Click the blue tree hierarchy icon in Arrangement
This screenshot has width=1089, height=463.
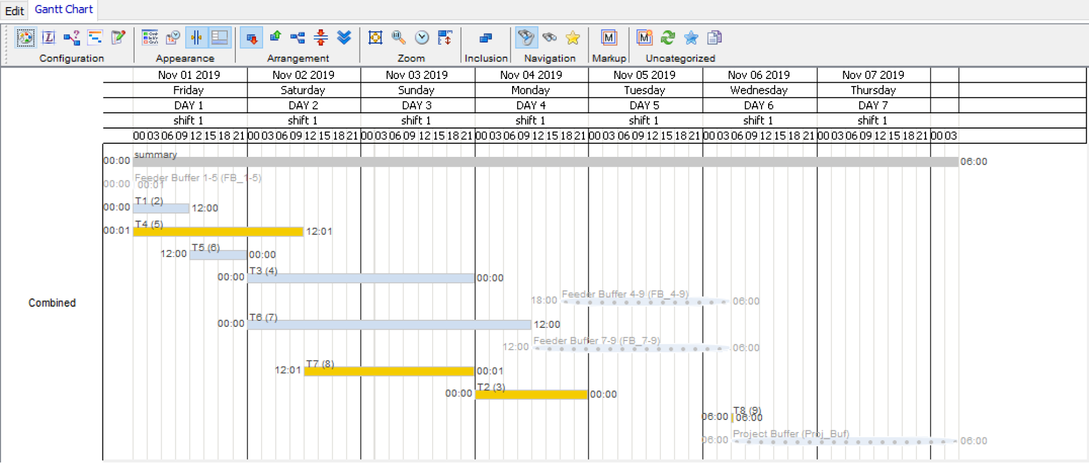pyautogui.click(x=297, y=38)
